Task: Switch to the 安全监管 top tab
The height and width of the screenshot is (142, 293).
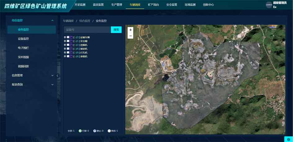Action: pos(171,5)
